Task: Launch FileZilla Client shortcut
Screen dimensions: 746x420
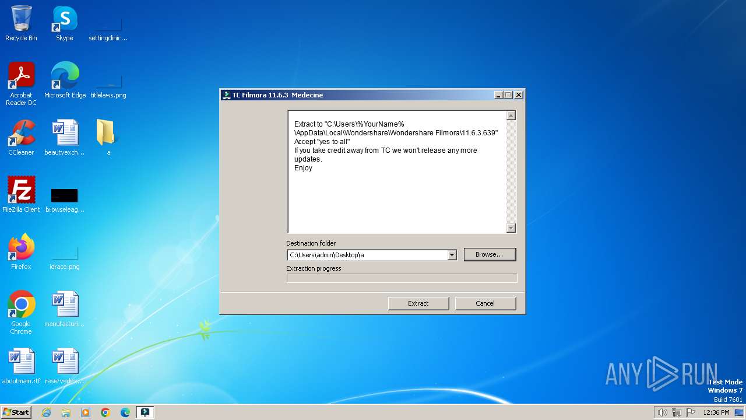Action: coord(21,194)
